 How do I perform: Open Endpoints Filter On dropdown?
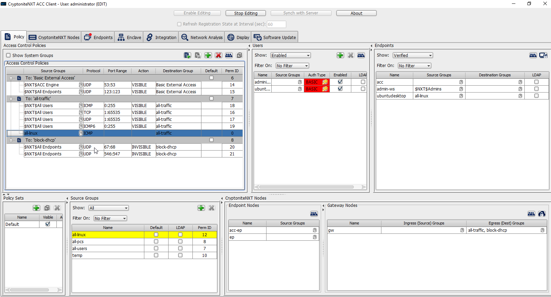[415, 66]
